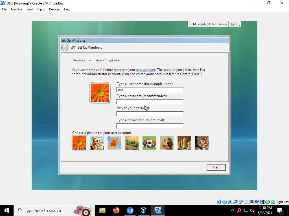
Task: Open the Input menu
Action: point(41,9)
